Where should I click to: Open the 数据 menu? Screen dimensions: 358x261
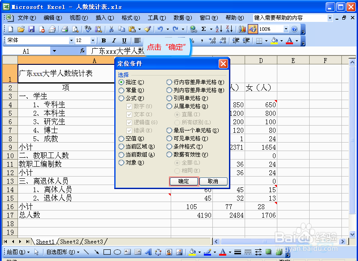(x=183, y=18)
